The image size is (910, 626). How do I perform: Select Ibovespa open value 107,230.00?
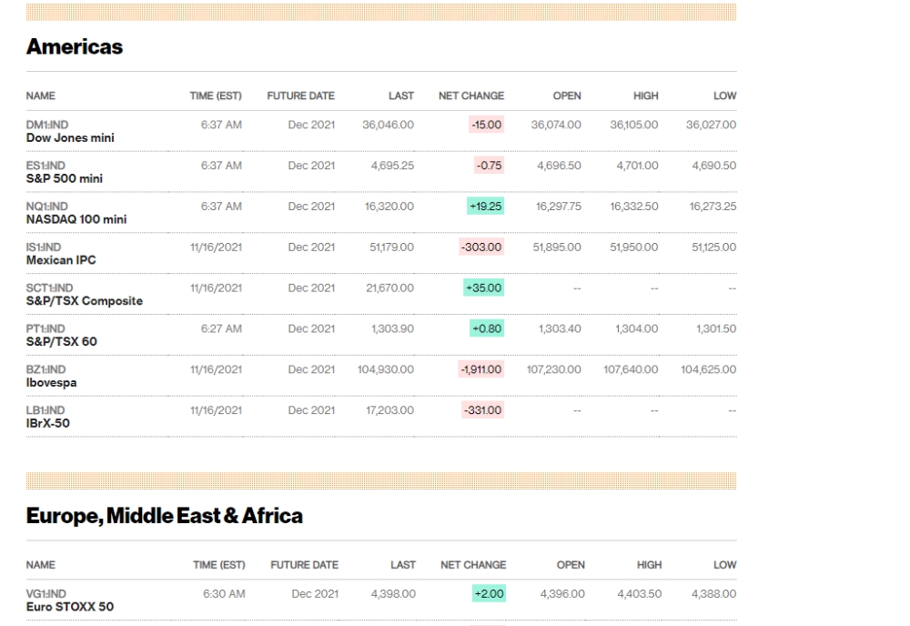click(x=553, y=369)
